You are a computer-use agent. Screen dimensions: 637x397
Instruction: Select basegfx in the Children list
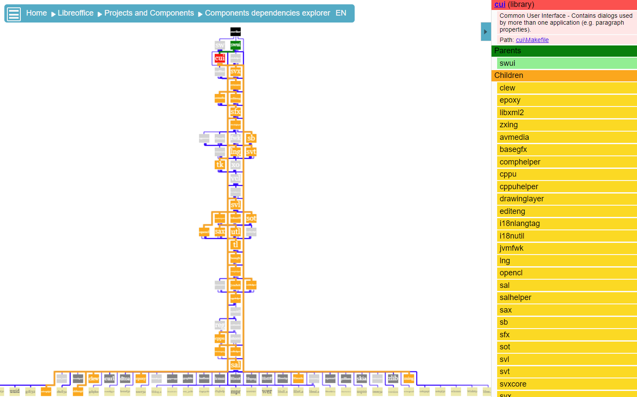[x=513, y=149]
